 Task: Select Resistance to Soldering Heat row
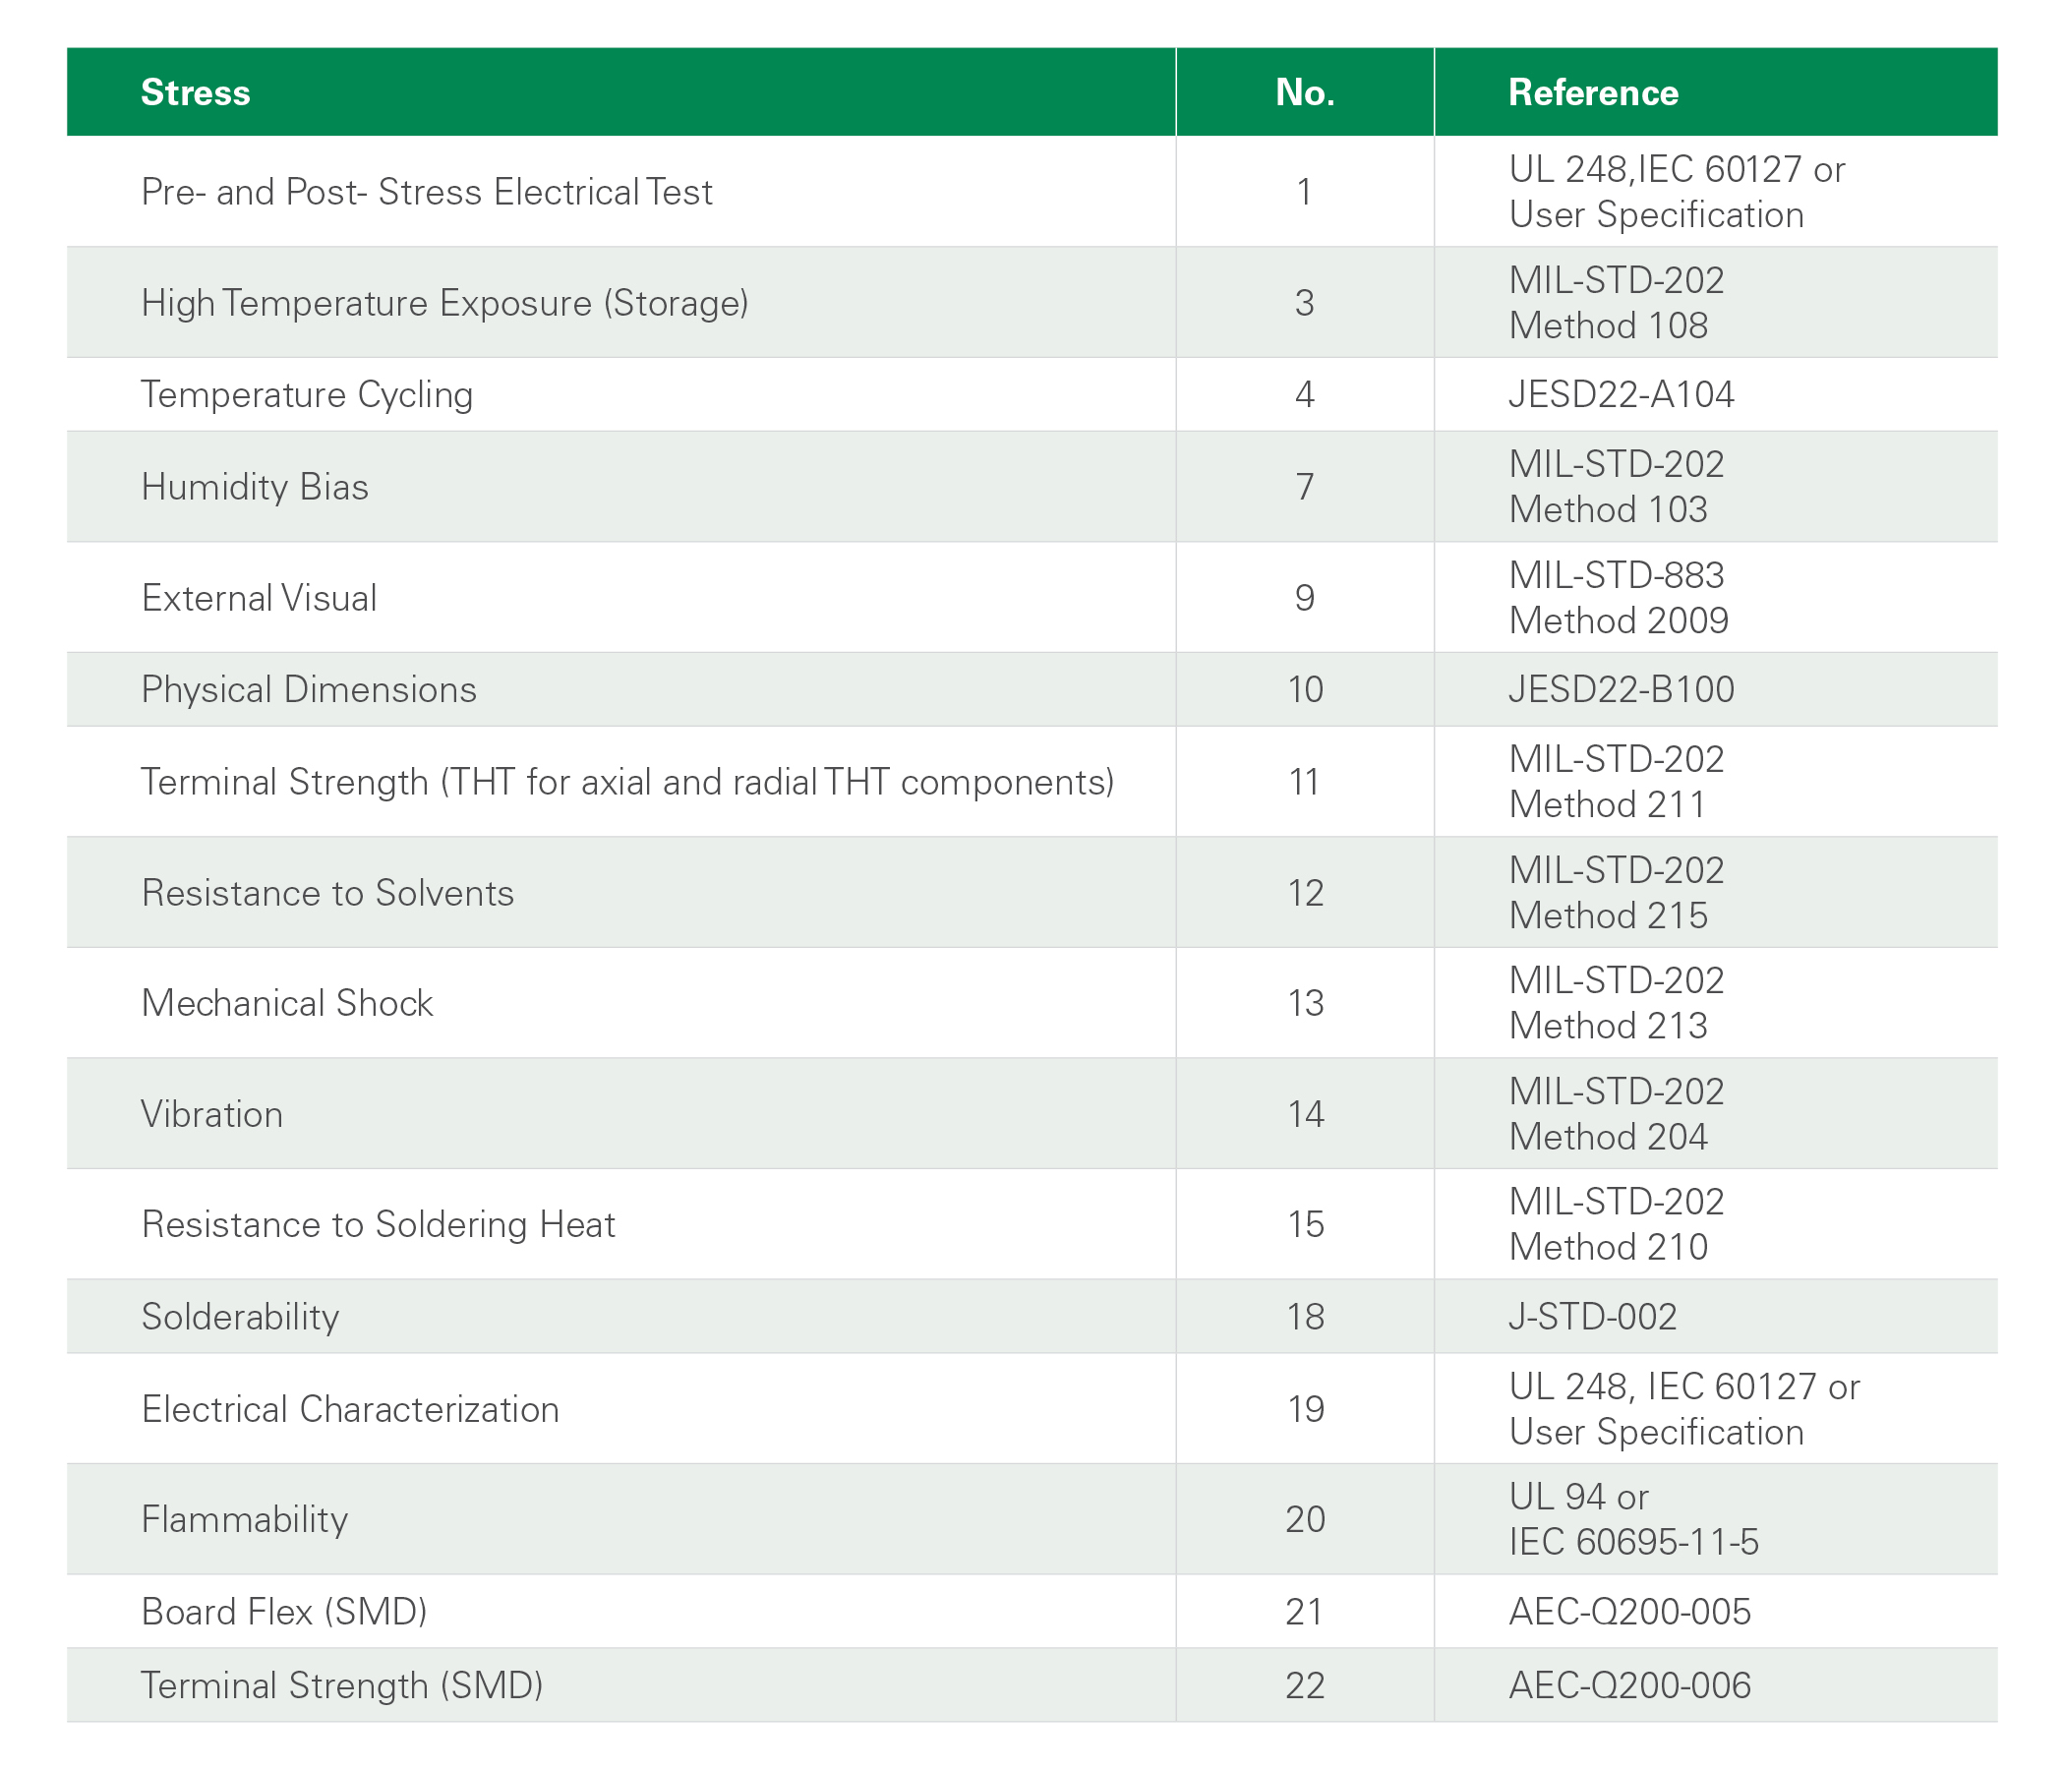pos(378,1224)
